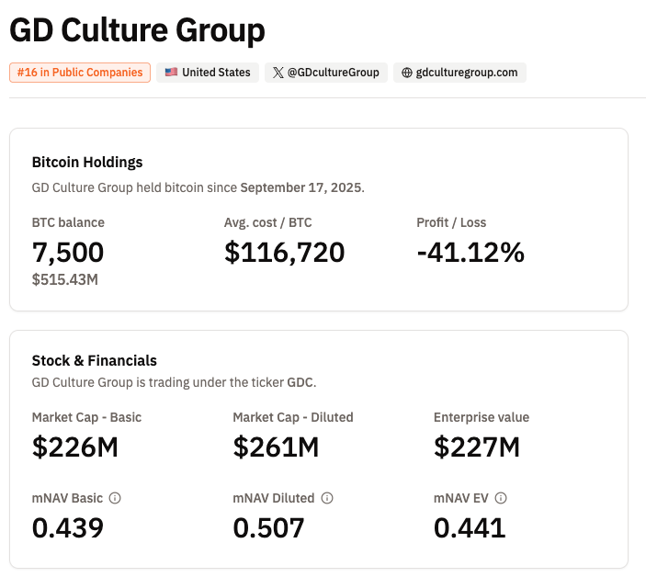This screenshot has width=646, height=577.
Task: Click the average cost value $116,720
Action: click(x=284, y=252)
